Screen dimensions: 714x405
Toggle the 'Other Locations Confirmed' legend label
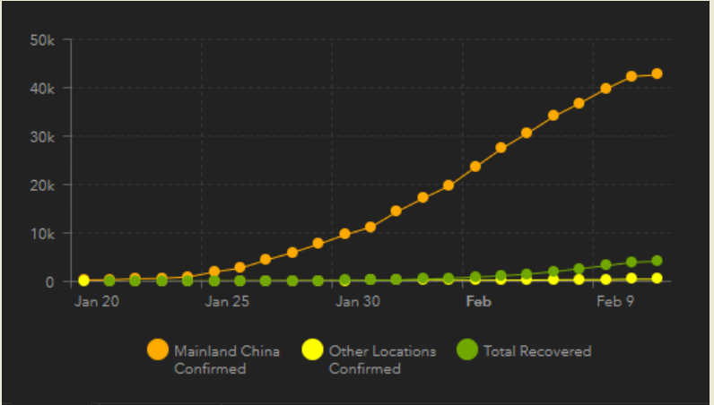coord(382,359)
